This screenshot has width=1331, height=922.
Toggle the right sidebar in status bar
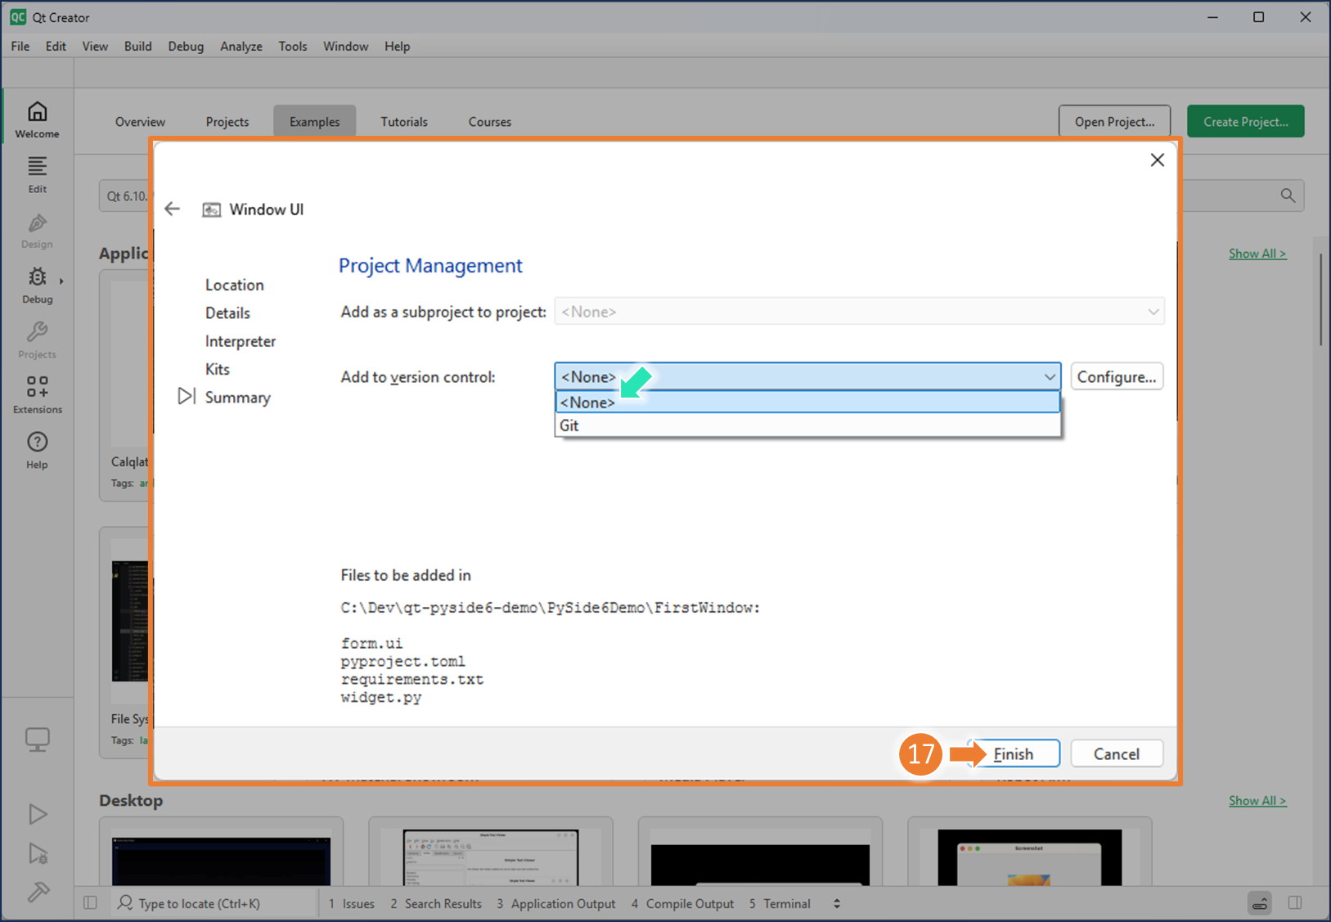click(x=1295, y=903)
